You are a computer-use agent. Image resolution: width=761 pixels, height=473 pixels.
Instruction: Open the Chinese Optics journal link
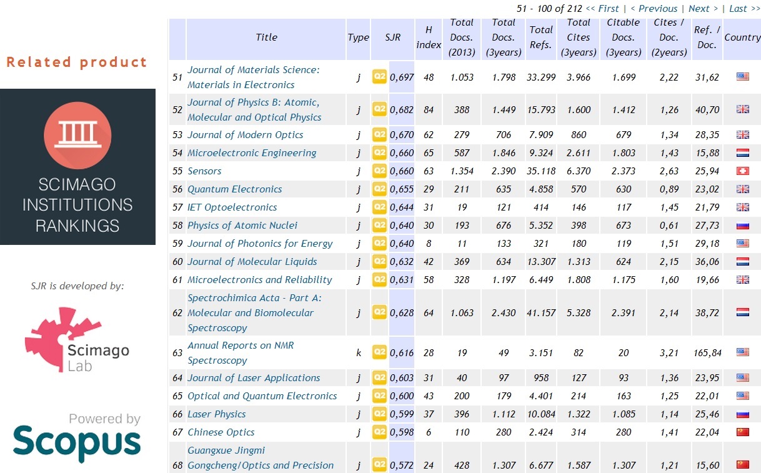[221, 432]
